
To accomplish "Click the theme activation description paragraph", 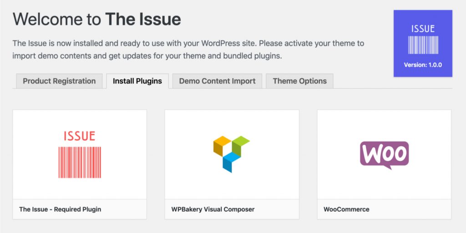I will (x=188, y=50).
